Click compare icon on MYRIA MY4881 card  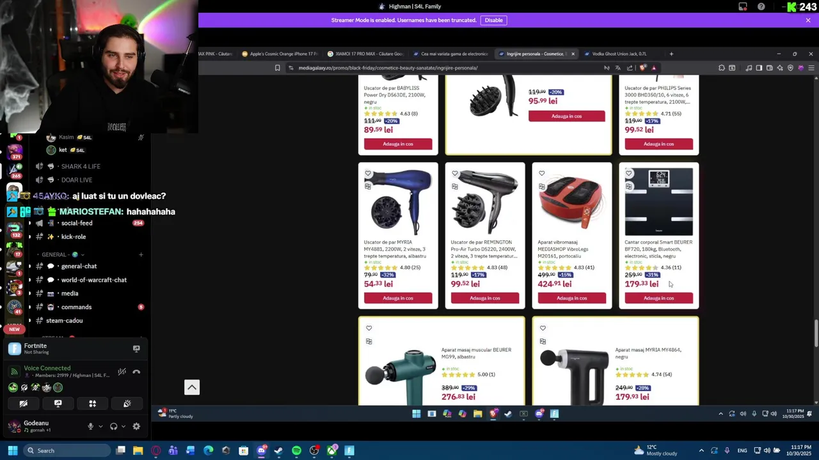[368, 187]
